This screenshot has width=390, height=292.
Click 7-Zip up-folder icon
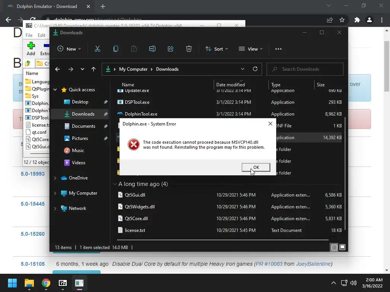(x=28, y=63)
